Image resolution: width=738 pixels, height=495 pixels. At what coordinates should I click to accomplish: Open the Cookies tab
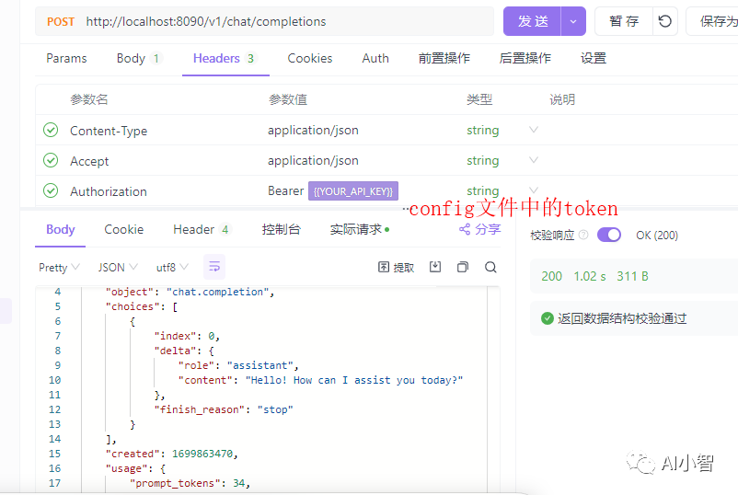pyautogui.click(x=310, y=58)
